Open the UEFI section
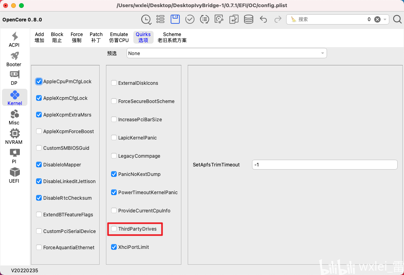Image resolution: width=404 pixels, height=275 pixels. [x=14, y=176]
